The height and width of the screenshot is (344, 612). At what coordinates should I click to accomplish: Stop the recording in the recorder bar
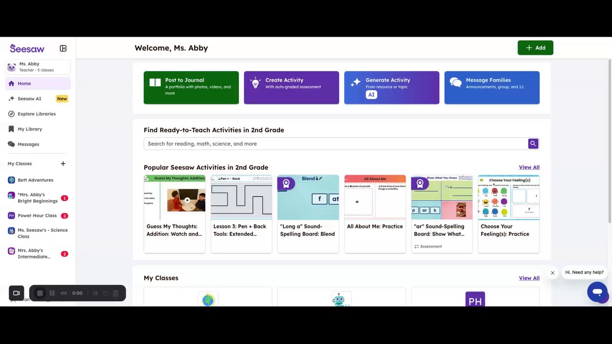[x=40, y=293]
